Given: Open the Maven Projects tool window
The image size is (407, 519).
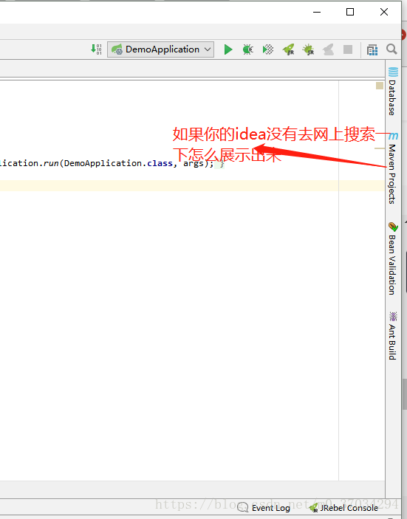Looking at the screenshot, I should (x=393, y=168).
